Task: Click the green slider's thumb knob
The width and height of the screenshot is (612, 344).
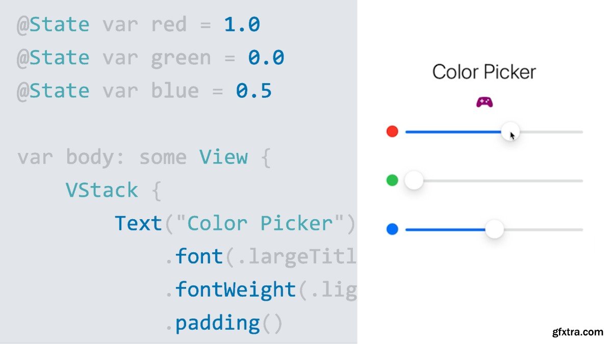Action: pyautogui.click(x=414, y=180)
